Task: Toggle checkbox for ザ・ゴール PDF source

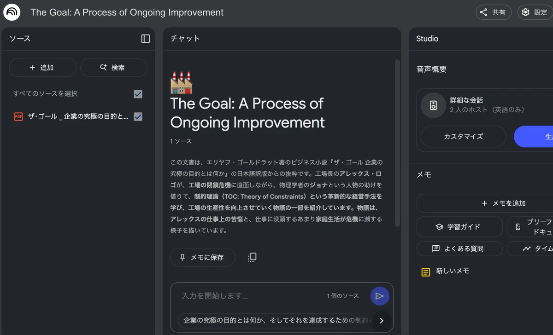Action: point(138,117)
